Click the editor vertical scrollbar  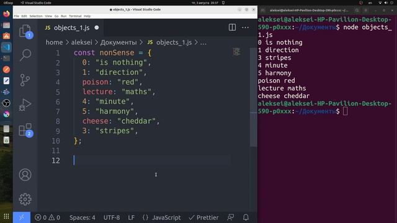point(254,97)
